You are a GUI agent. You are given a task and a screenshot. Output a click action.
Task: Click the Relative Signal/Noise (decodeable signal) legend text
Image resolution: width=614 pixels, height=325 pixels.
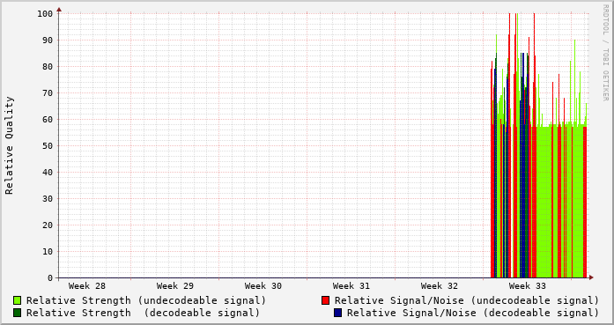(x=473, y=313)
